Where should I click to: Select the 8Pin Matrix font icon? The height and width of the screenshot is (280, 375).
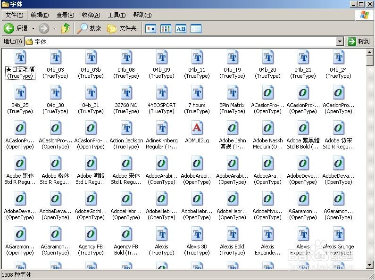[x=233, y=92]
